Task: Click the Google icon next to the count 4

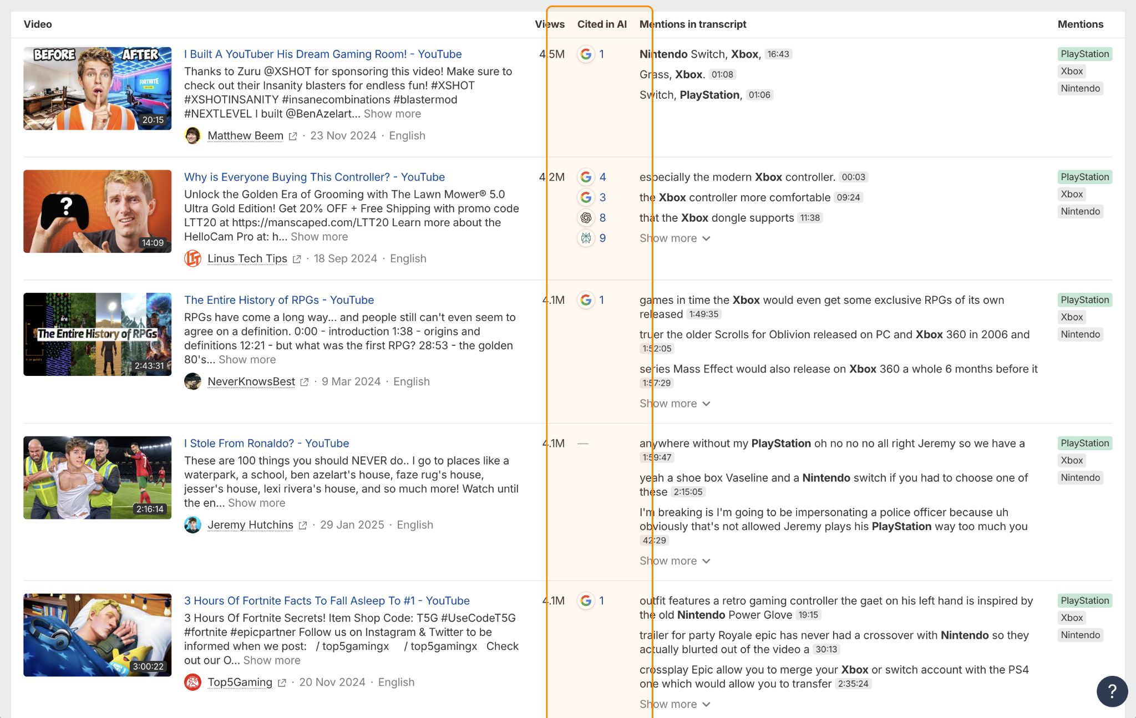Action: 585,177
